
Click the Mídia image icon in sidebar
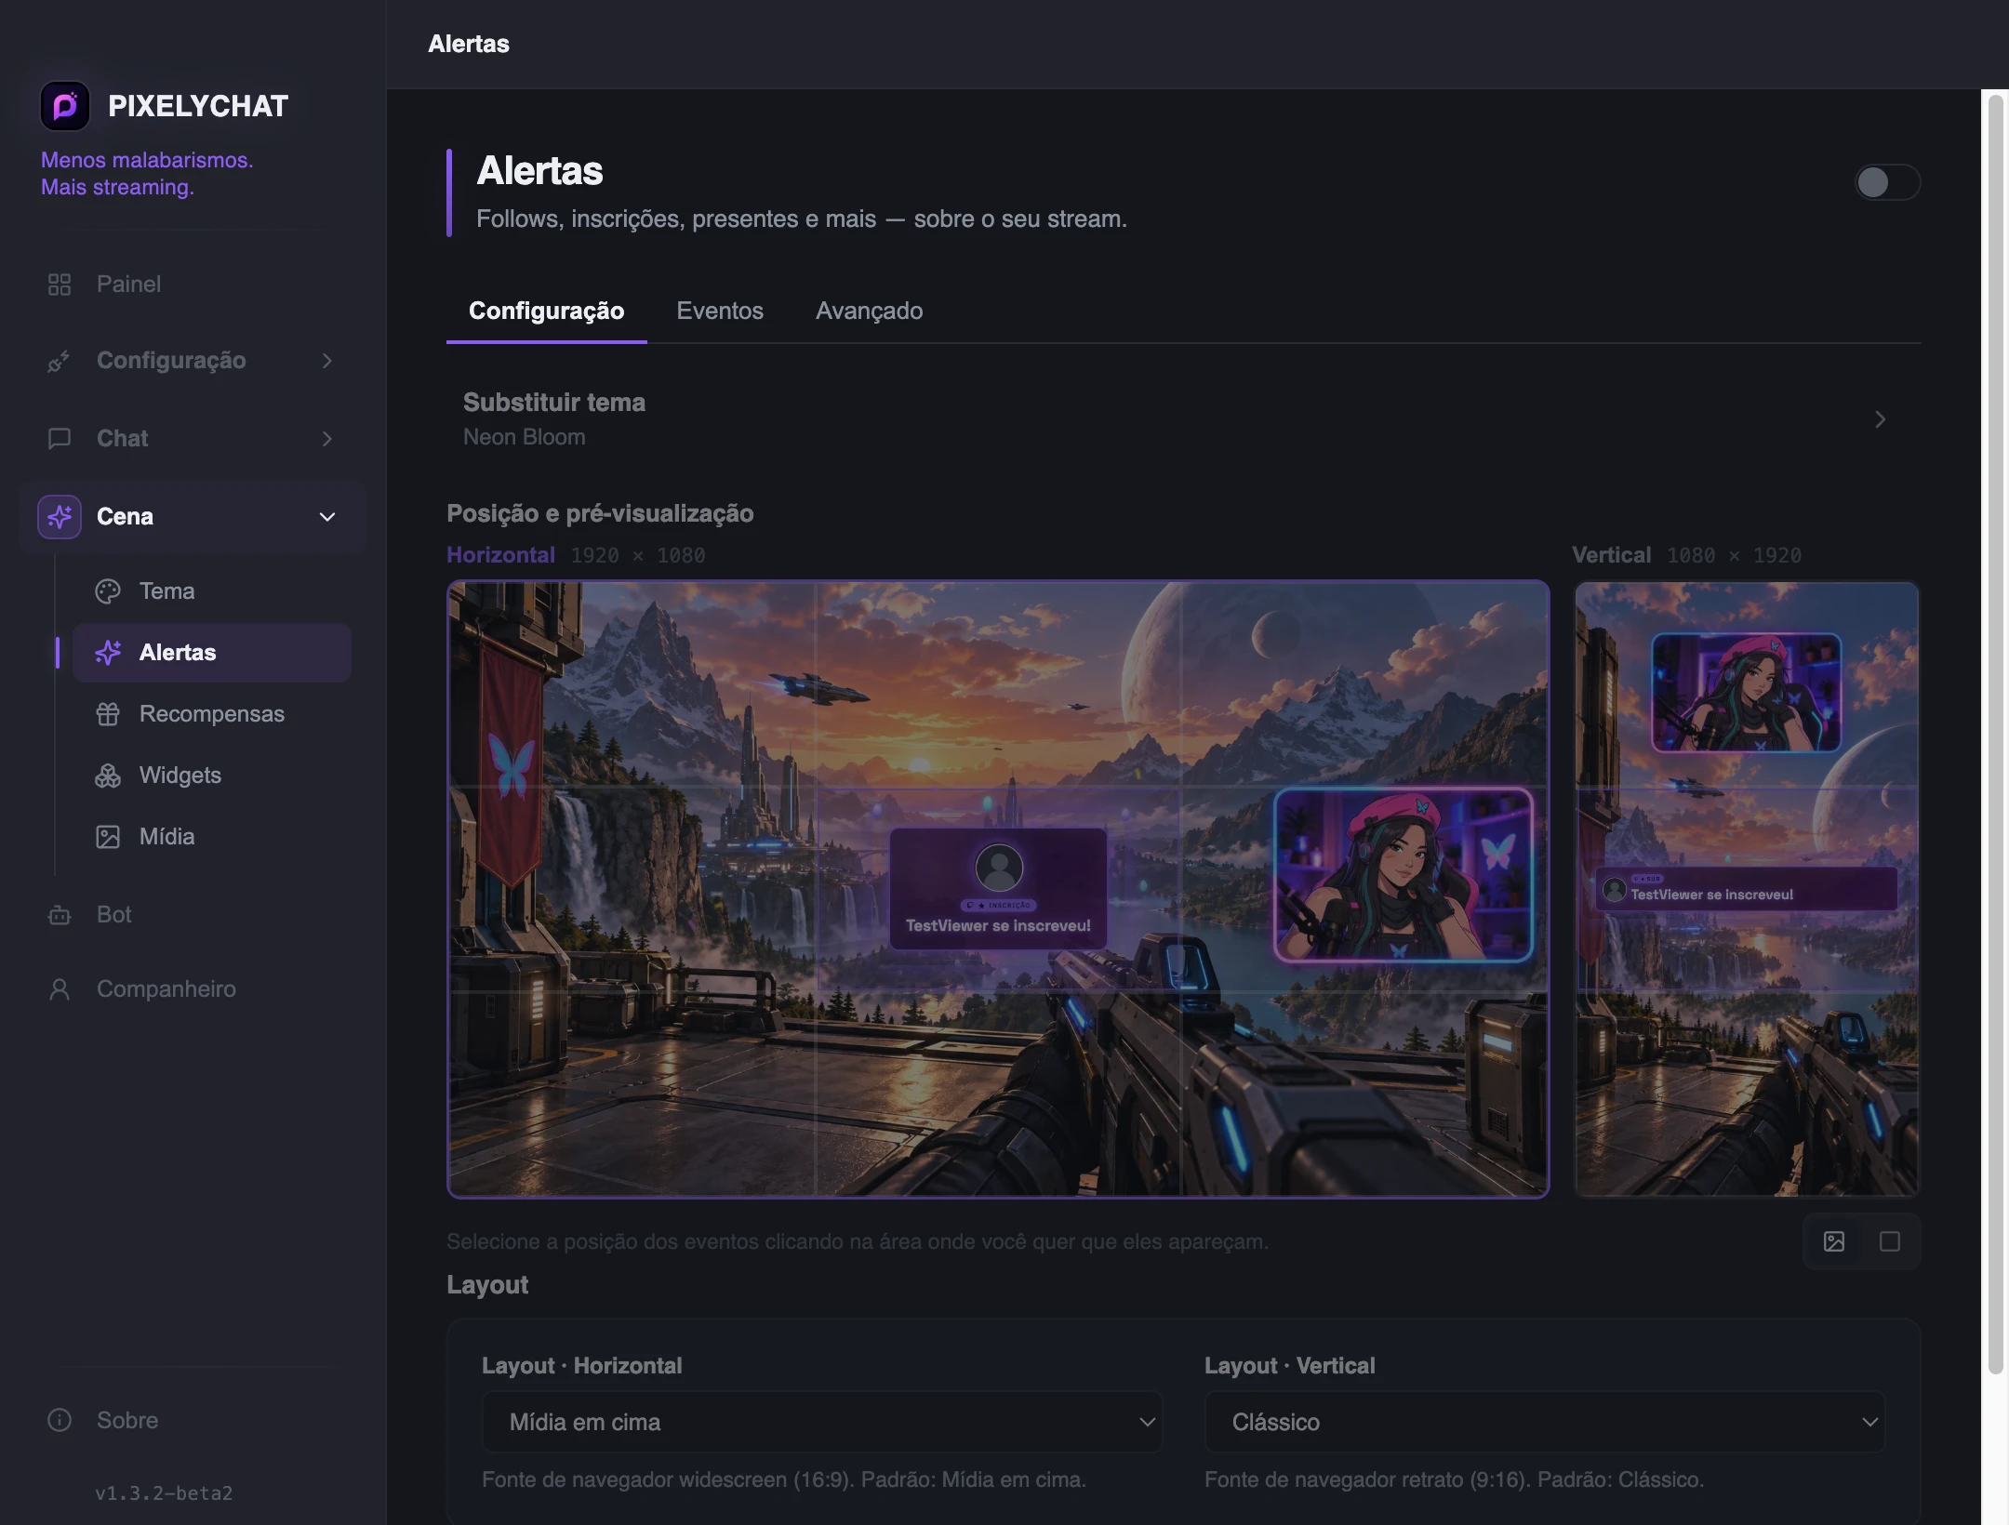pos(108,837)
